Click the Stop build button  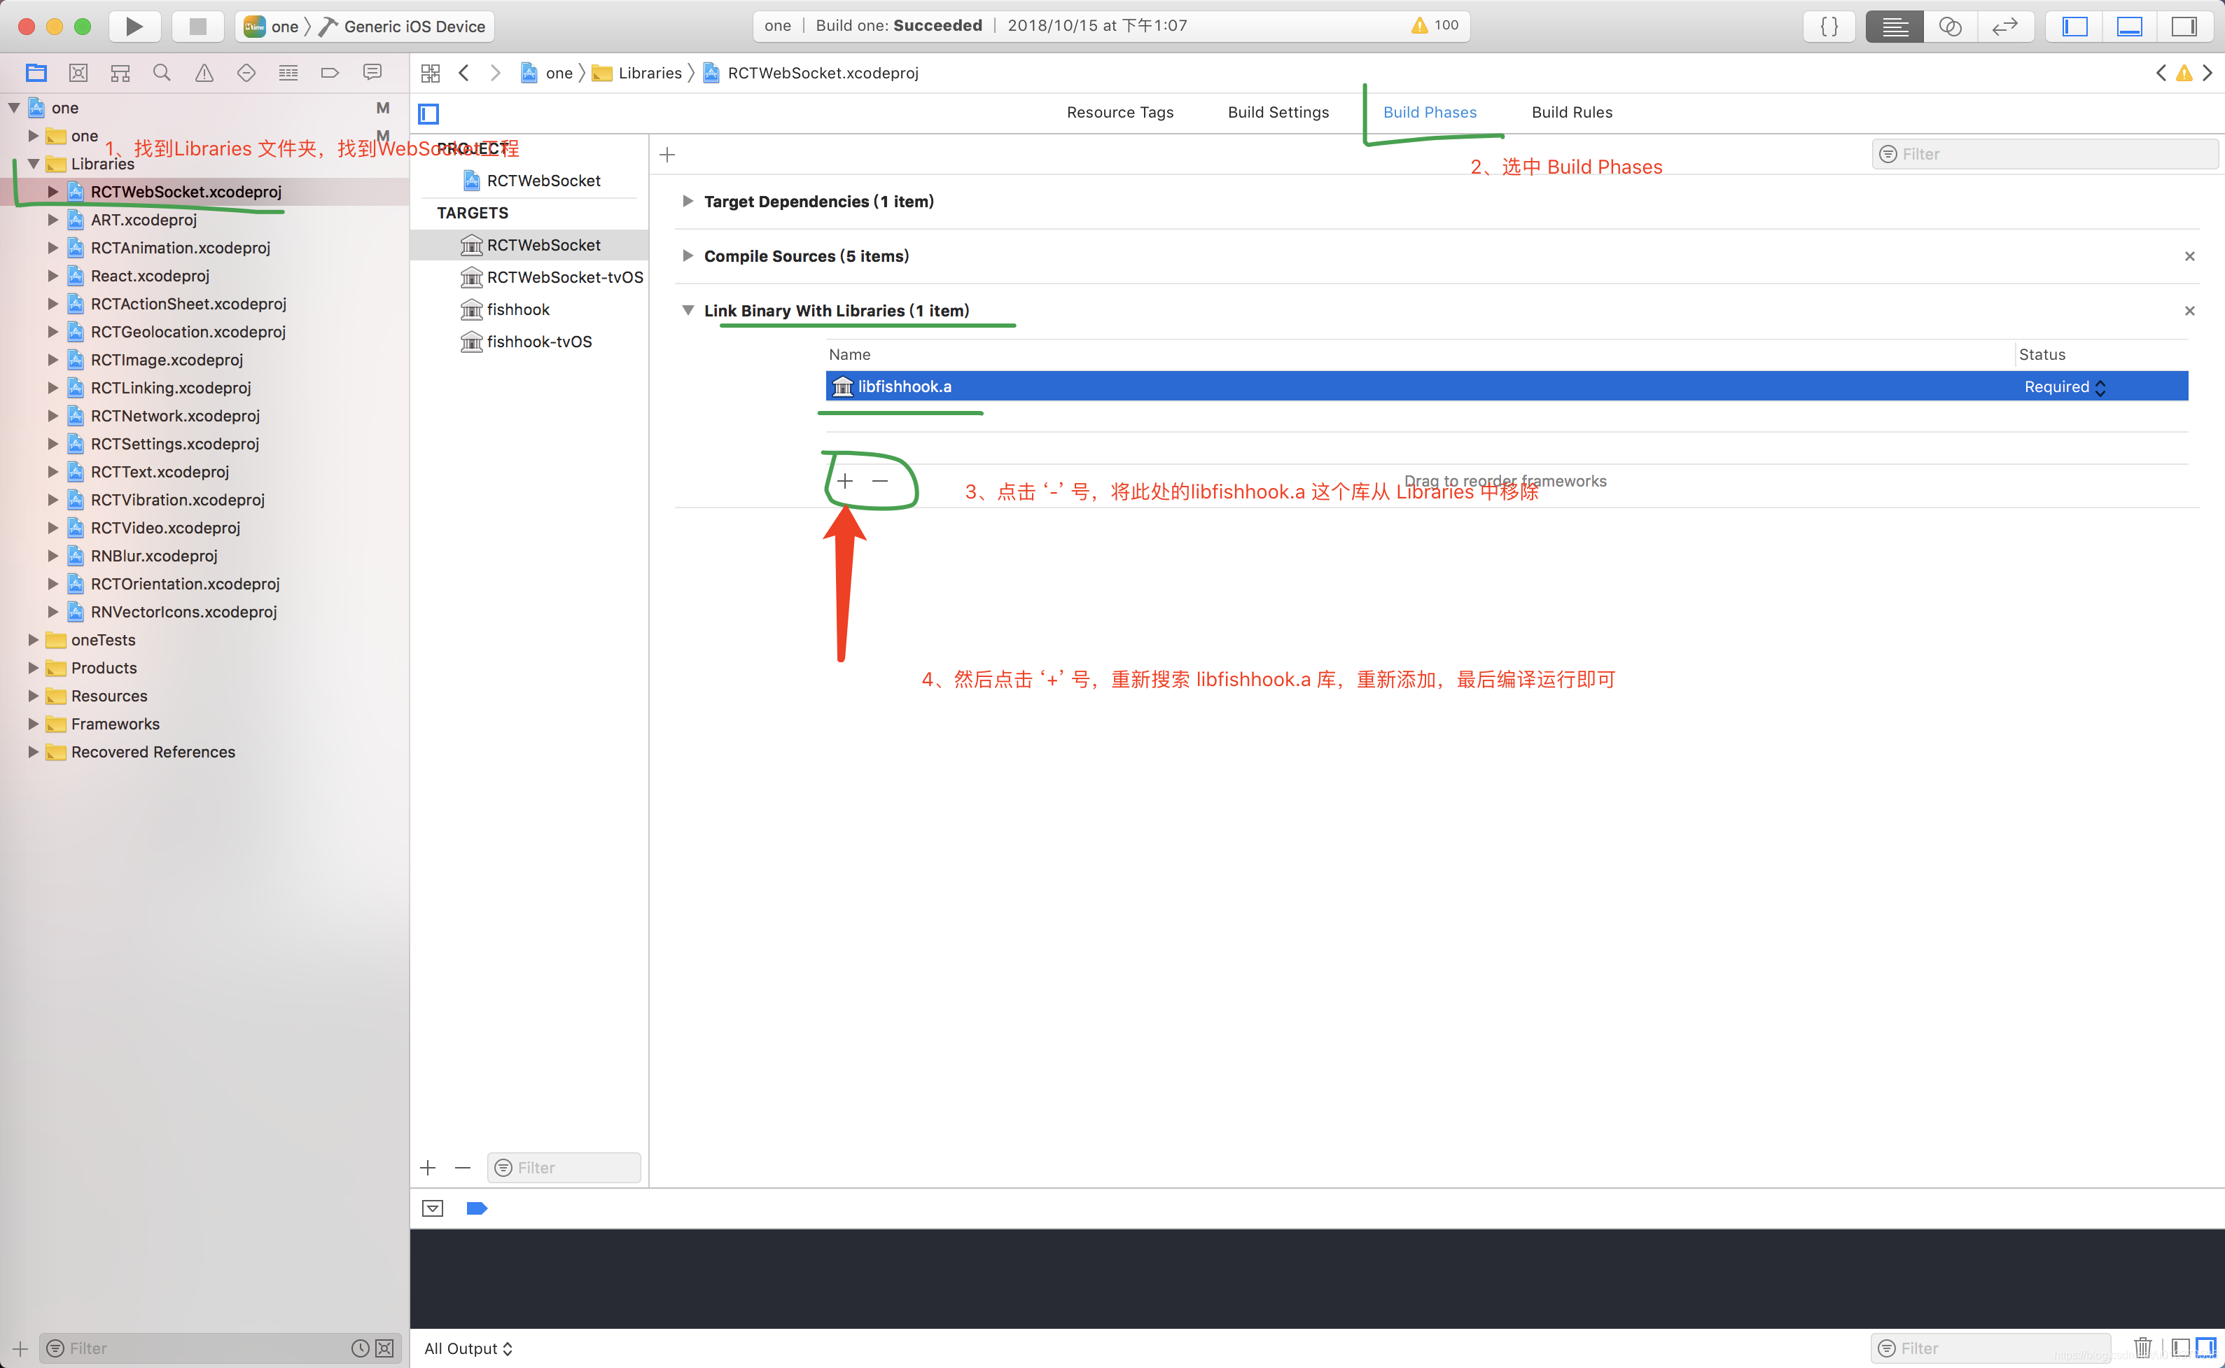(x=197, y=26)
